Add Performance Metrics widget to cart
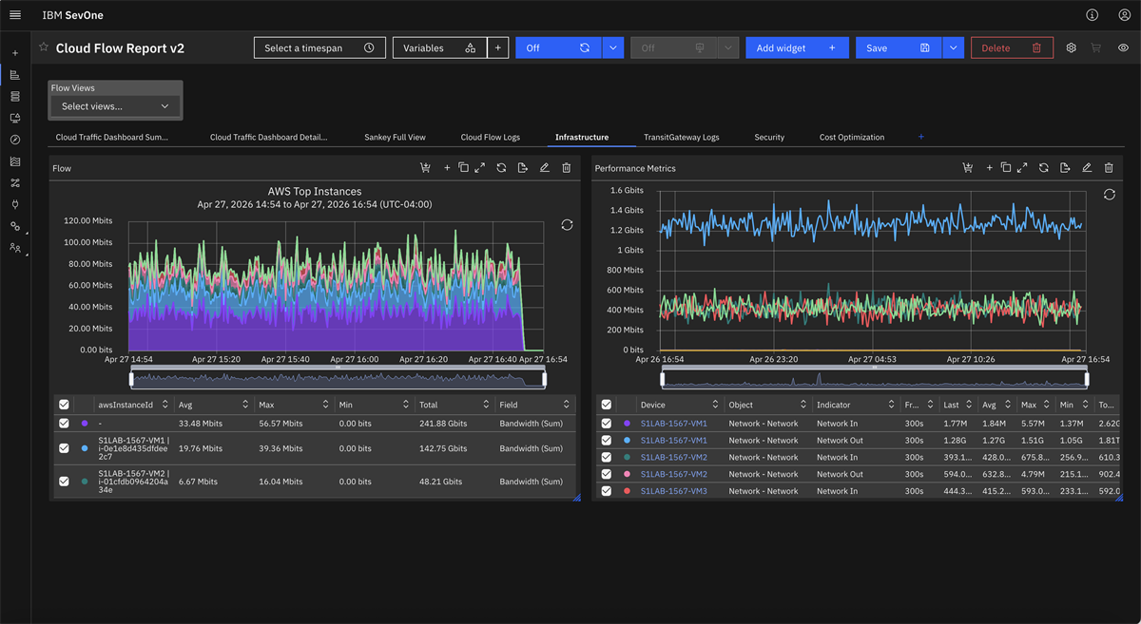Image resolution: width=1141 pixels, height=624 pixels. (x=967, y=168)
